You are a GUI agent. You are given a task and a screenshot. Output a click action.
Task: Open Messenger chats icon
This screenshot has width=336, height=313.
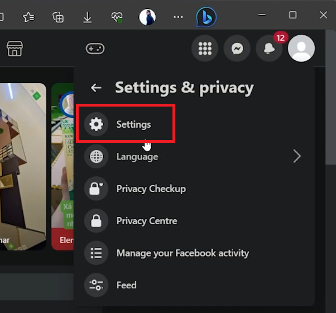pos(237,49)
